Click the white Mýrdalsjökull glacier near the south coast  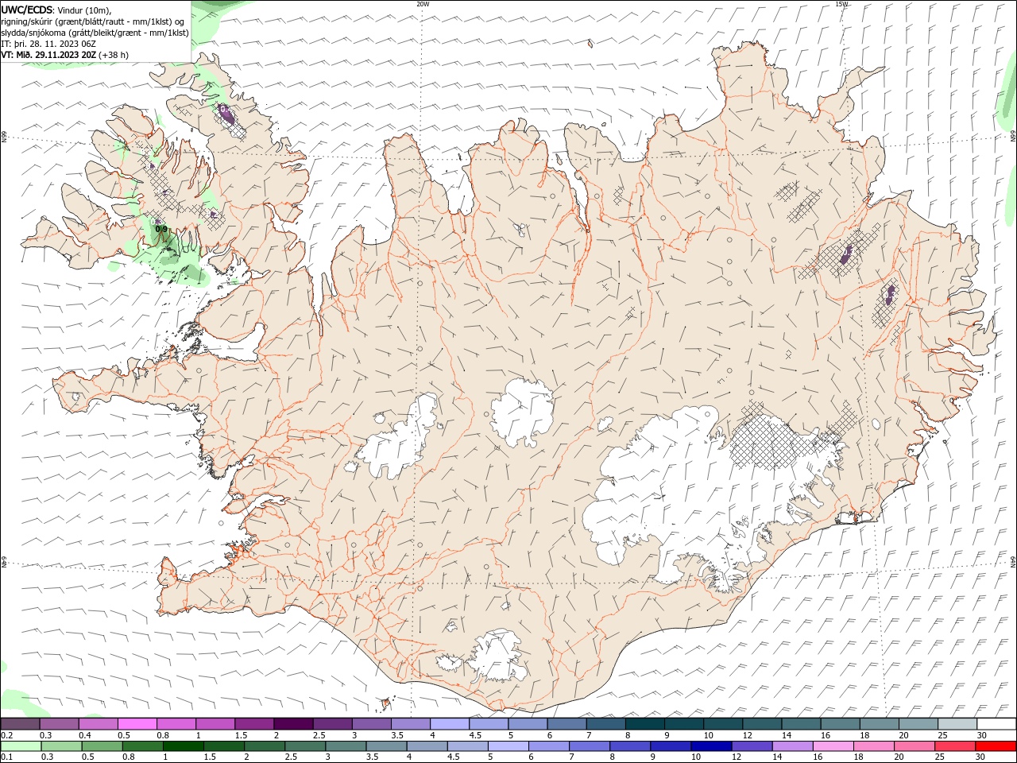pyautogui.click(x=497, y=657)
